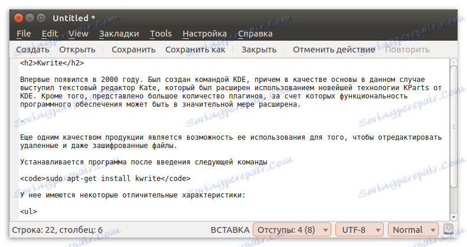Viewport: 467px width, 247px height.
Task: Open the Отступы: 4 (8) dropdown
Action: [x=292, y=230]
